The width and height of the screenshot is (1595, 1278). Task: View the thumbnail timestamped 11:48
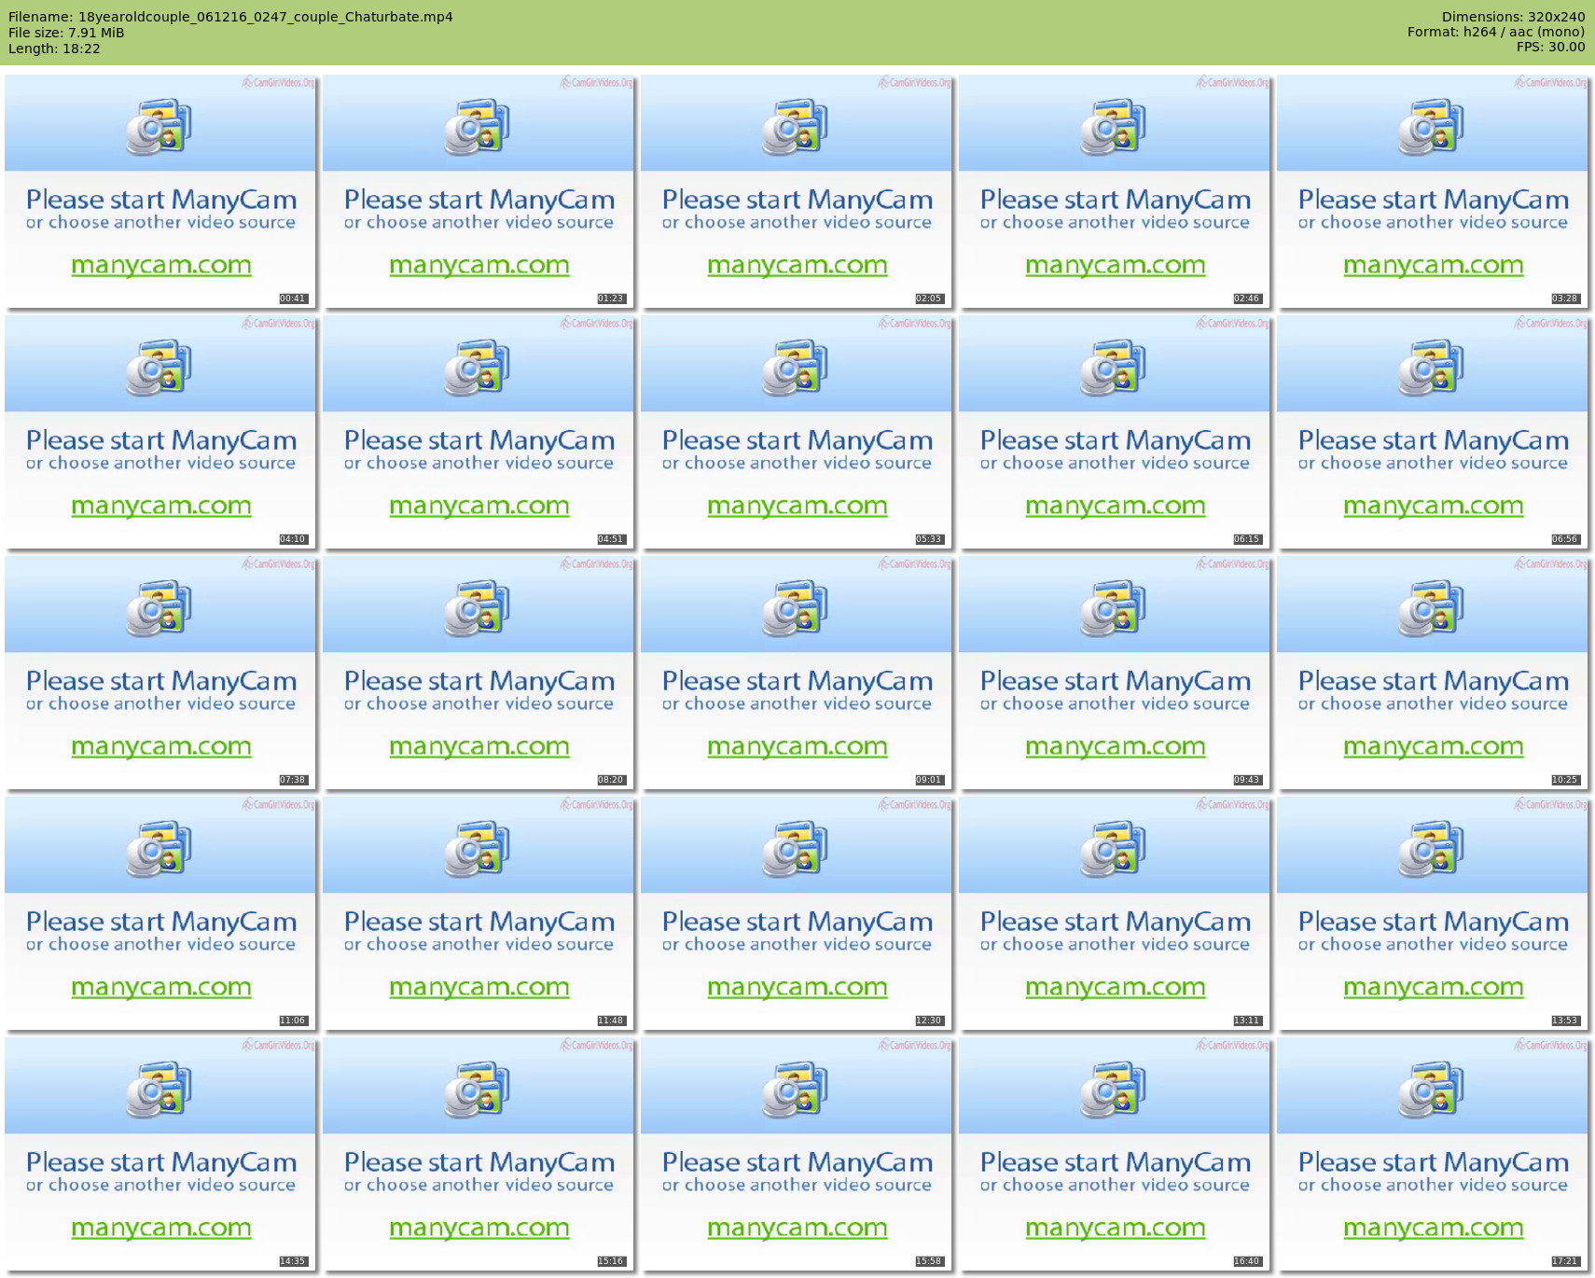[x=478, y=913]
